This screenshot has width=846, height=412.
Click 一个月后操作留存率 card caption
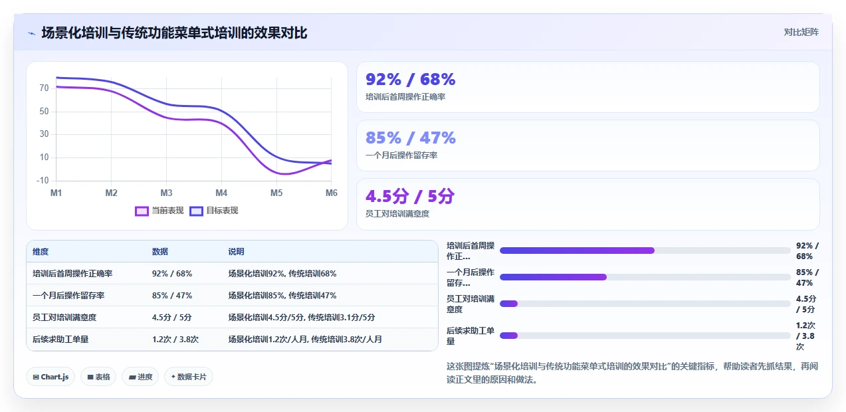(x=401, y=155)
